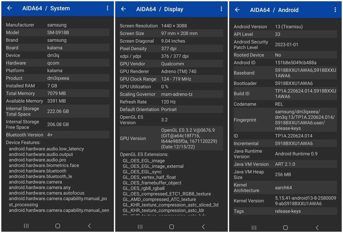
Task: Go back from AIDA64 Android screen
Action: [x=237, y=10]
